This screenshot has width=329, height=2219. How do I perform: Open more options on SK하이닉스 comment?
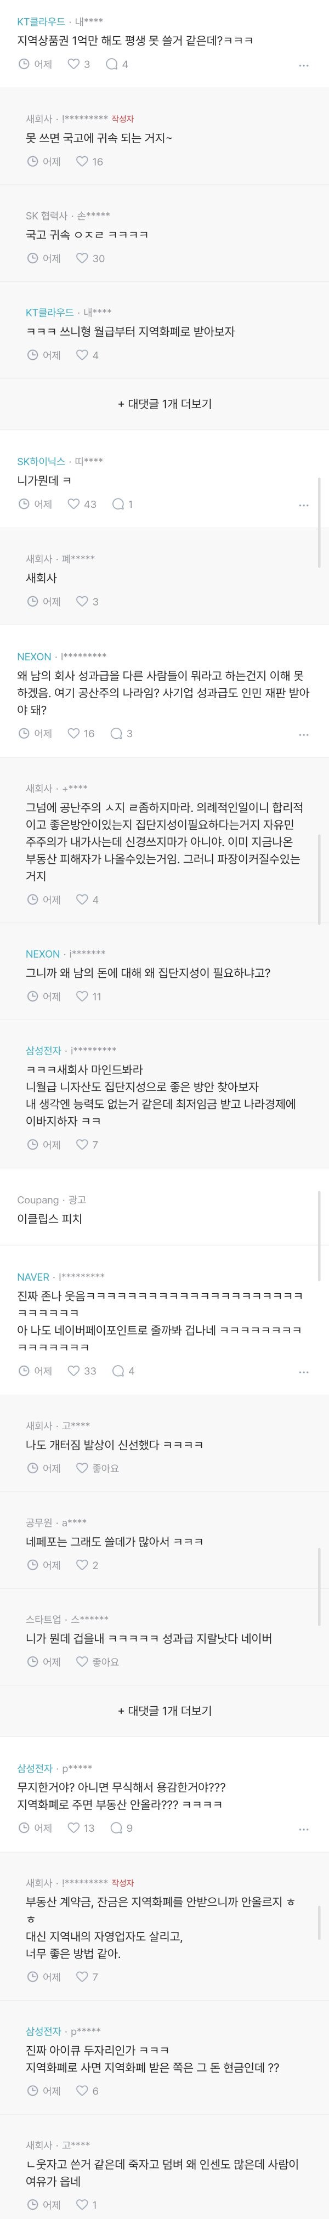[303, 506]
